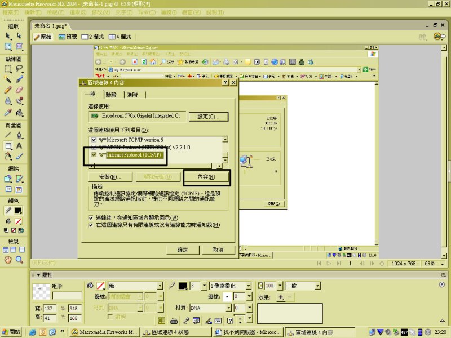Choose the Rectangle Hotspot tool
Screen dimensions: 451x338
(8, 179)
